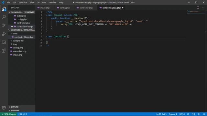The width and height of the screenshot is (207, 116).
Task: Open the Run menu
Action: [x=44, y=3]
